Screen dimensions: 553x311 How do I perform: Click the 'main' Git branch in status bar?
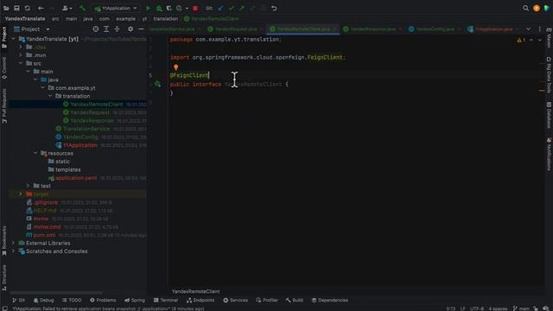[x=521, y=308]
